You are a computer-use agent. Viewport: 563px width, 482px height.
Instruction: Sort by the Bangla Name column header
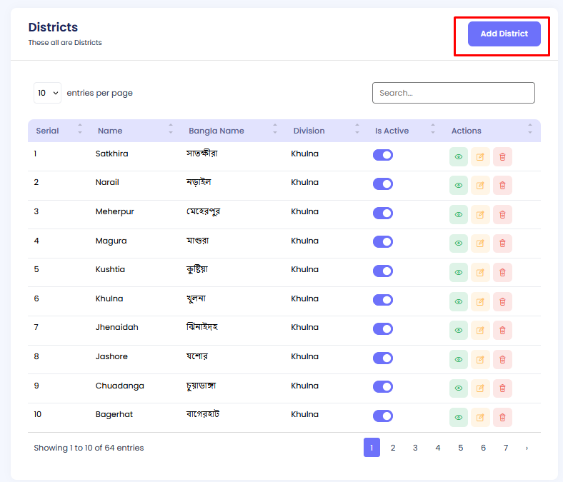coord(216,131)
